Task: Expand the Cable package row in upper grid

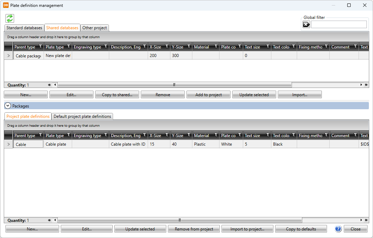Action: click(9, 56)
